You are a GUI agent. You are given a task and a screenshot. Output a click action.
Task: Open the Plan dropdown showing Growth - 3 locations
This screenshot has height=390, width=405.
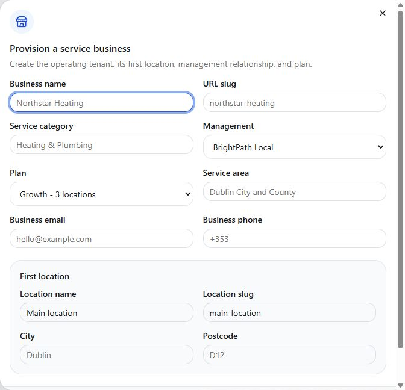pos(101,194)
